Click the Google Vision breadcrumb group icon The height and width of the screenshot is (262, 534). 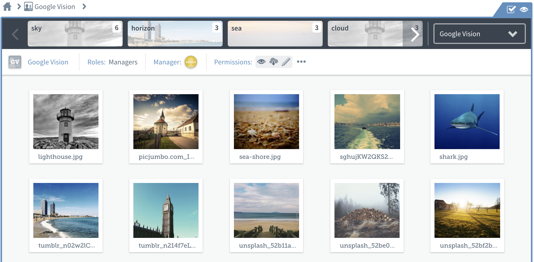click(28, 6)
